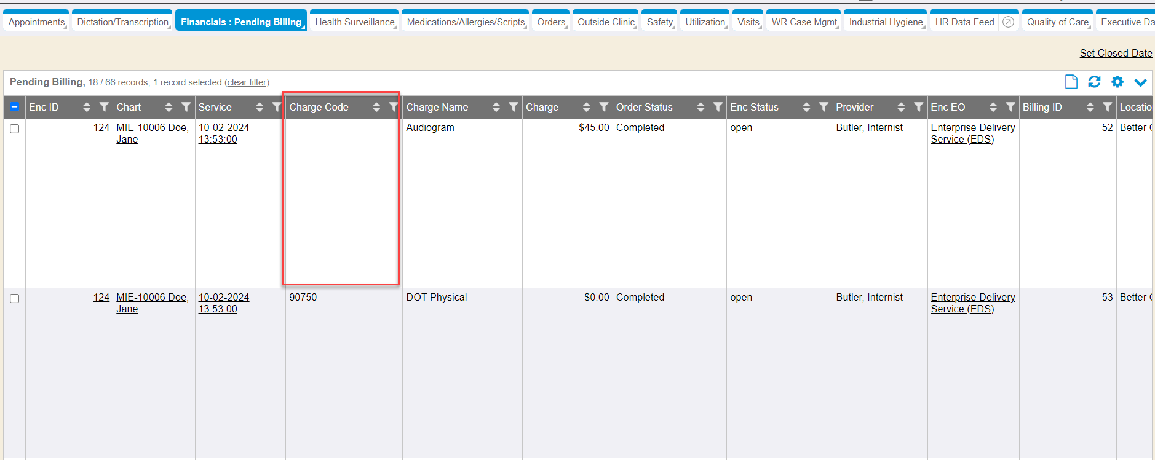Viewport: 1155px width, 460px height.
Task: Filter the Order Status column
Action: point(717,107)
